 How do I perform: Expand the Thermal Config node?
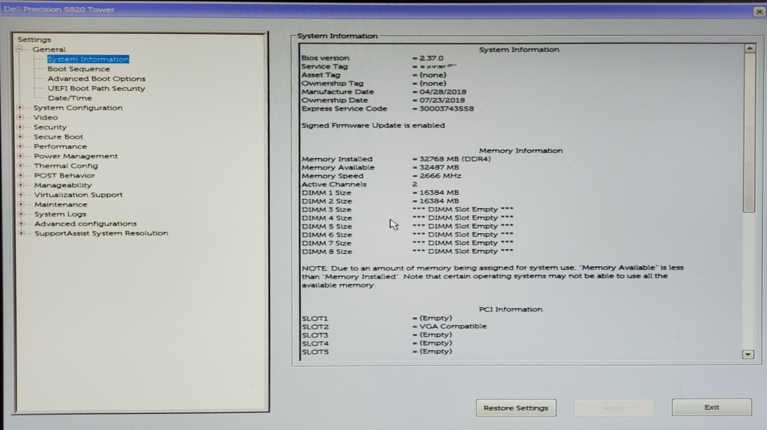click(x=20, y=166)
